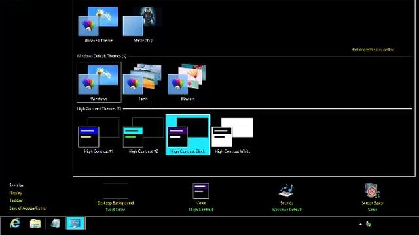Click Windows Default Themes group heading
Image resolution: width=419 pixels, height=235 pixels.
coord(101,56)
